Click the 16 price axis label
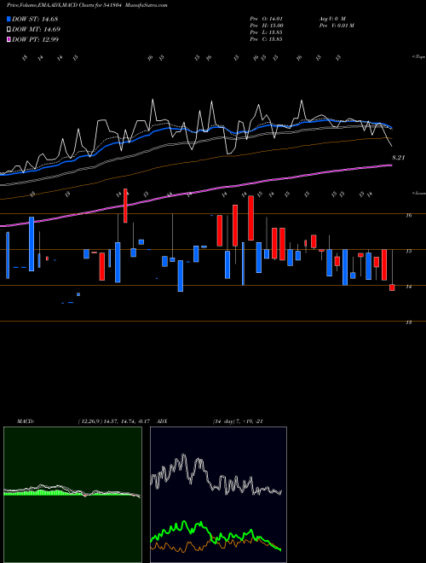The image size is (426, 563). (x=409, y=216)
